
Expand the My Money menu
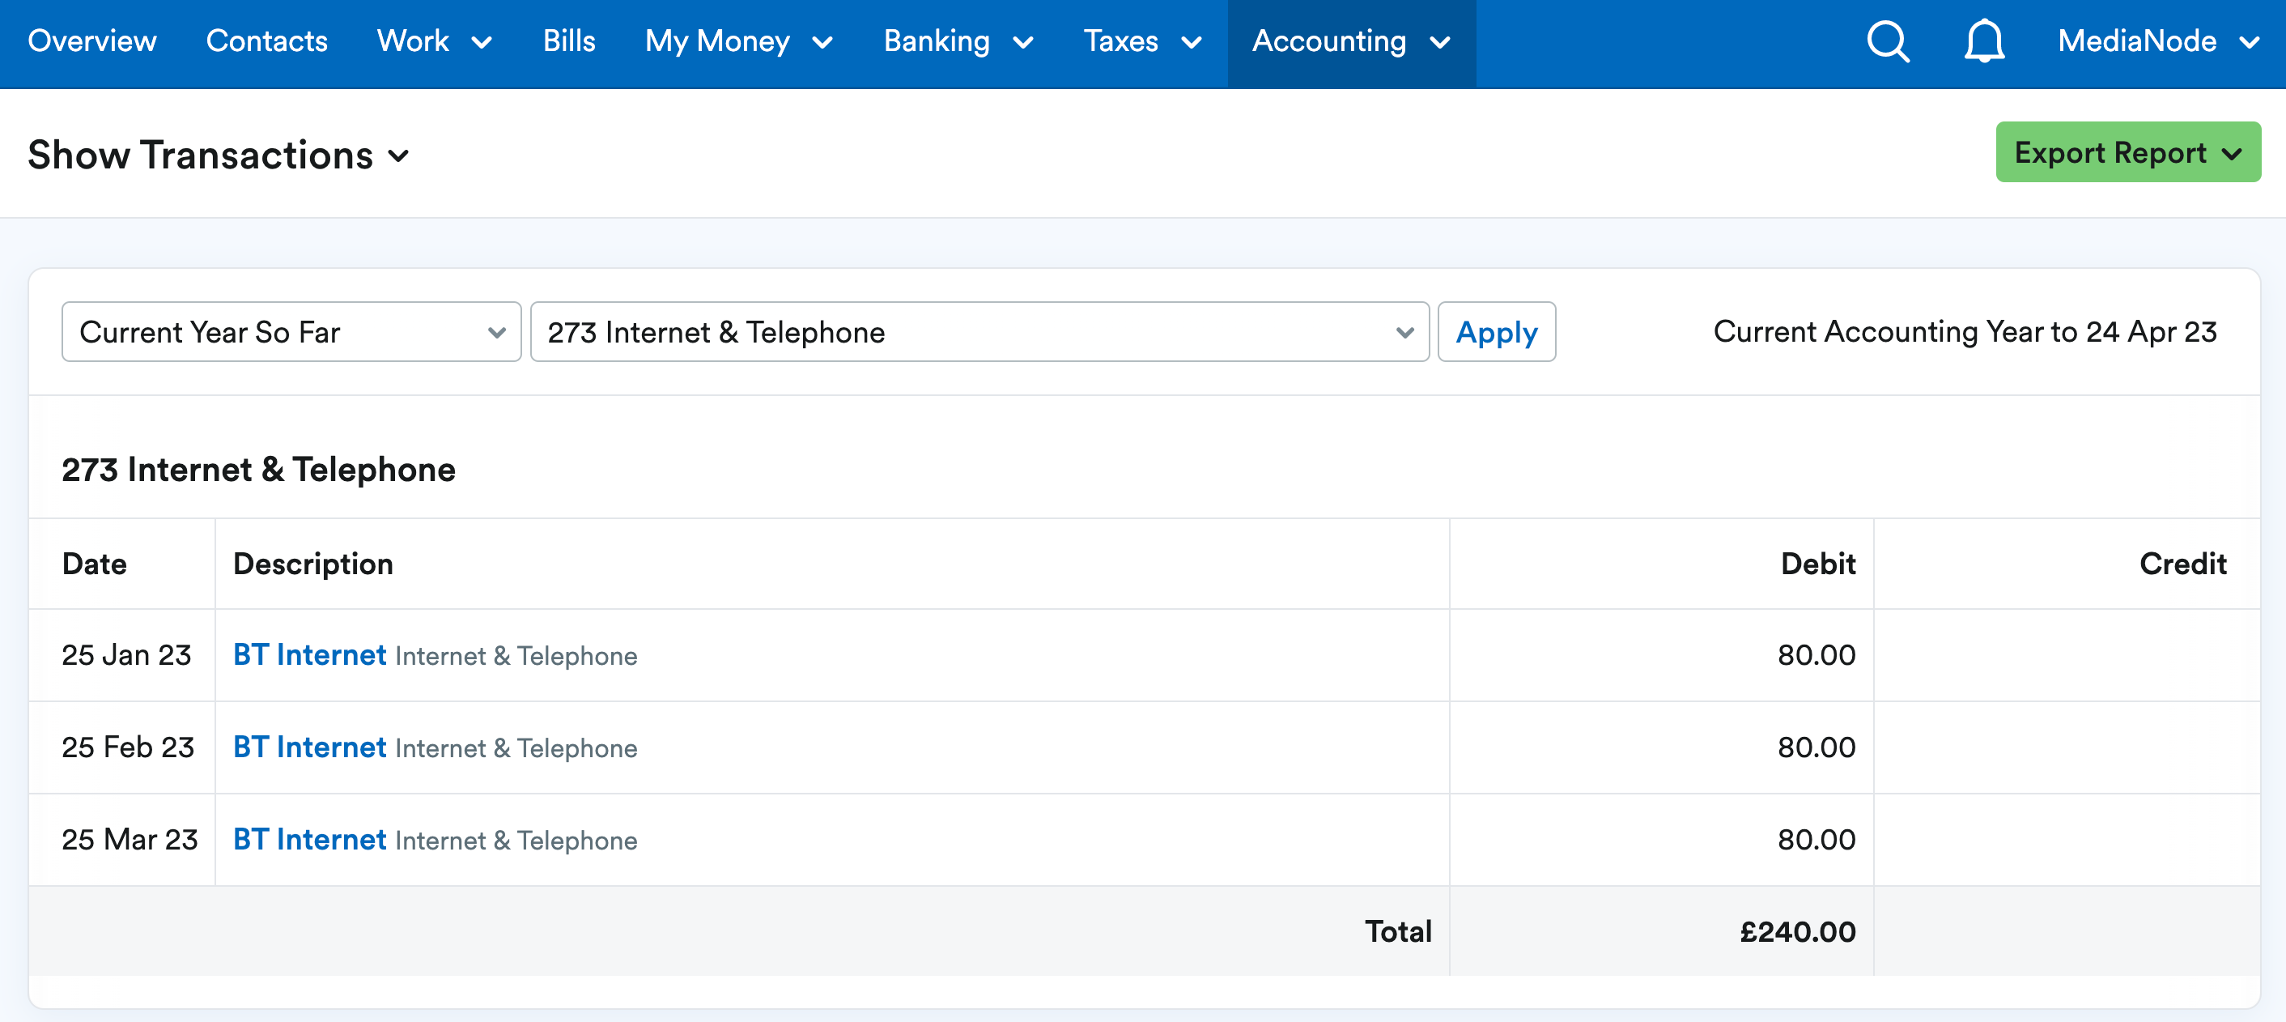coord(738,42)
